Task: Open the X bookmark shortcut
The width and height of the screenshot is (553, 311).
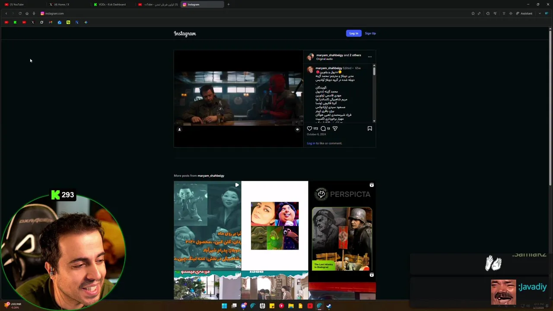Action: (33, 22)
